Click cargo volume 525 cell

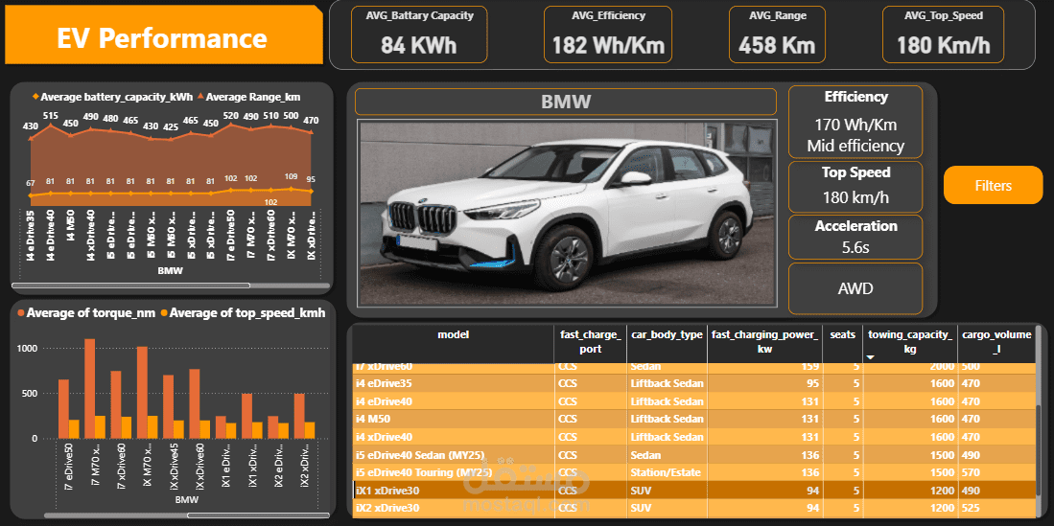995,508
